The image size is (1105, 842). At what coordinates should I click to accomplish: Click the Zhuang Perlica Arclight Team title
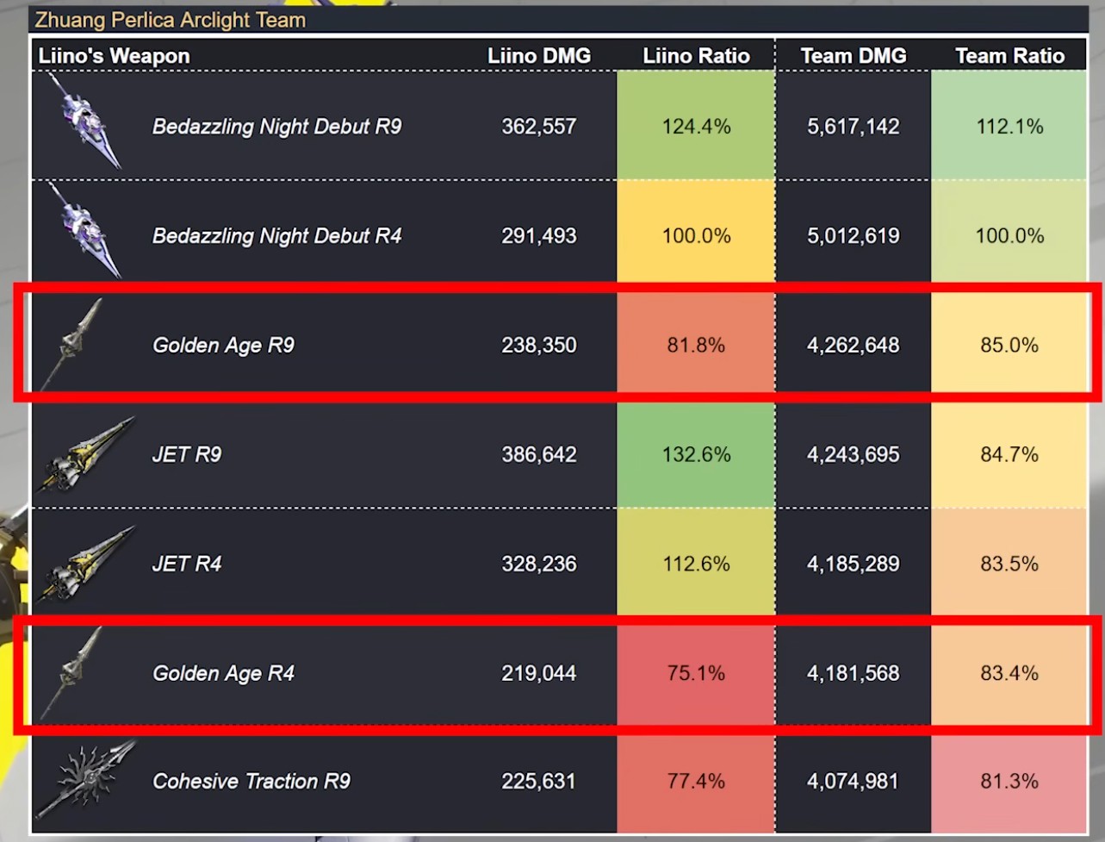click(x=171, y=20)
